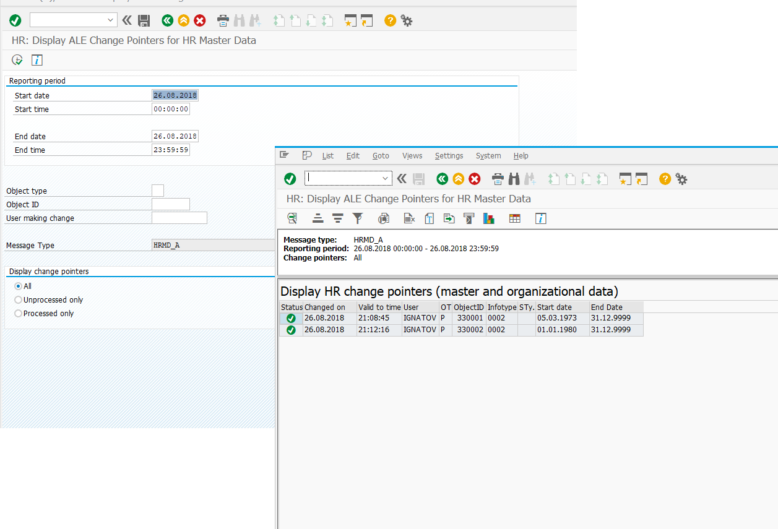Choose the Processed only option
Screen dimensions: 778x529
pos(18,314)
